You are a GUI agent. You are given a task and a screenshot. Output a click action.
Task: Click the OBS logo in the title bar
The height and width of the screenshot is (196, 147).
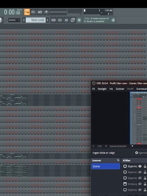[x=94, y=83]
